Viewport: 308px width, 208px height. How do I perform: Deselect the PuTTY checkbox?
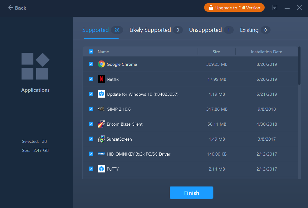pyautogui.click(x=91, y=169)
